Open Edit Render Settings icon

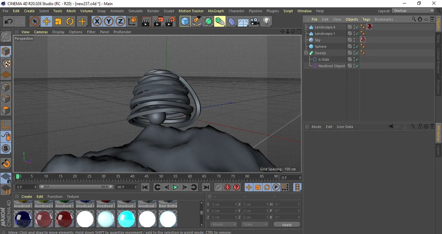pyautogui.click(x=170, y=22)
